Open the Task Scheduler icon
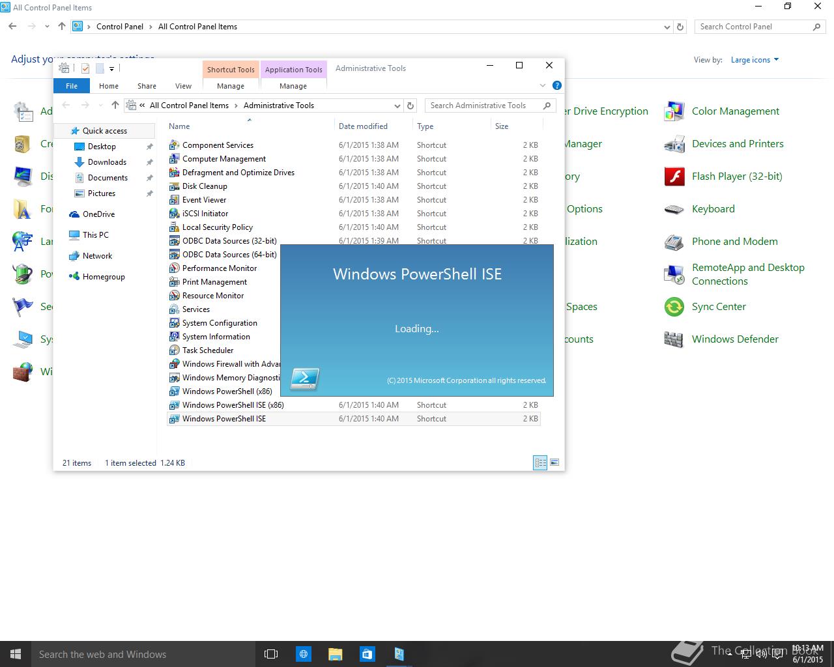Viewport: 834px width, 667px height. (x=174, y=350)
